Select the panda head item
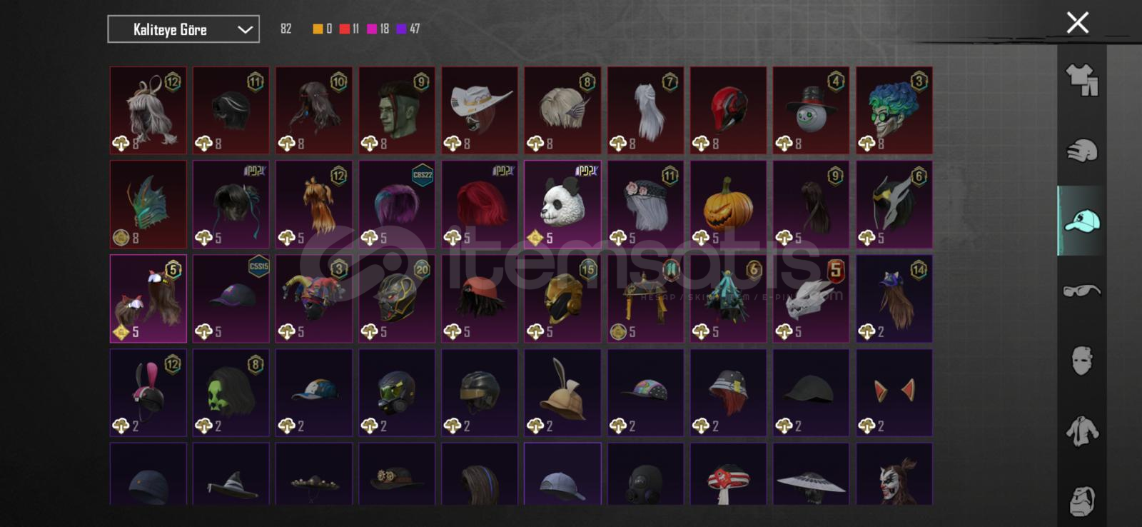Viewport: 1142px width, 527px height. 562,205
